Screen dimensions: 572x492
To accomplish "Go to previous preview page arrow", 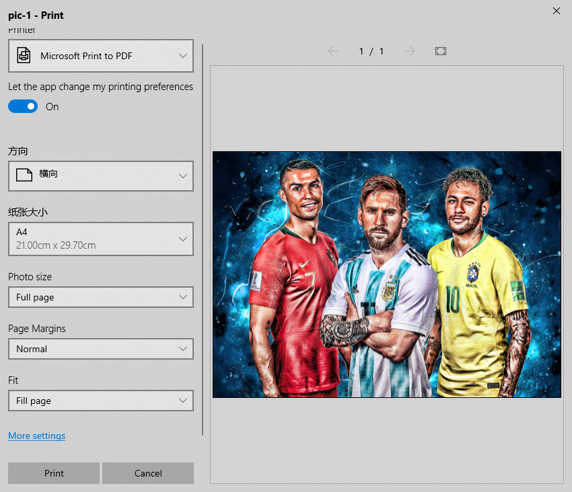I will (x=333, y=51).
